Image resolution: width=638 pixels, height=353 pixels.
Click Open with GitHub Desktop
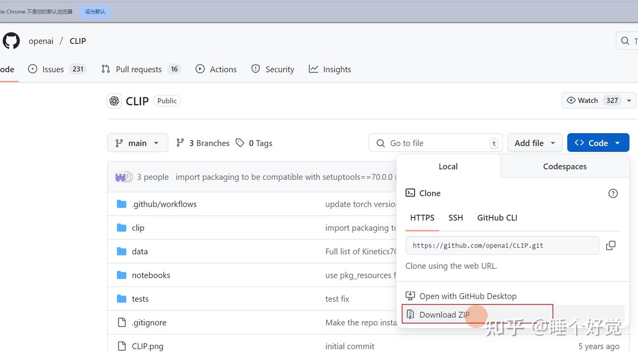(x=467, y=296)
